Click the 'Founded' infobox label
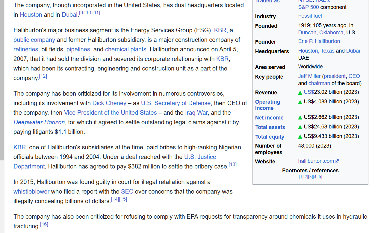This screenshot has width=378, height=233. tap(266, 26)
